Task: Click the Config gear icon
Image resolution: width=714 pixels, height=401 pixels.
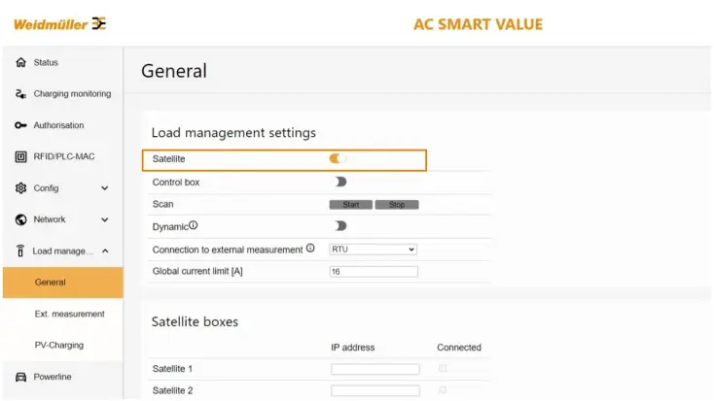Action: coord(20,188)
